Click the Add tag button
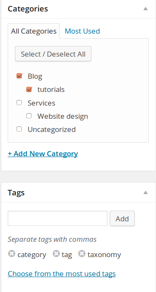Image resolution: width=156 pixels, height=292 pixels. (122, 218)
